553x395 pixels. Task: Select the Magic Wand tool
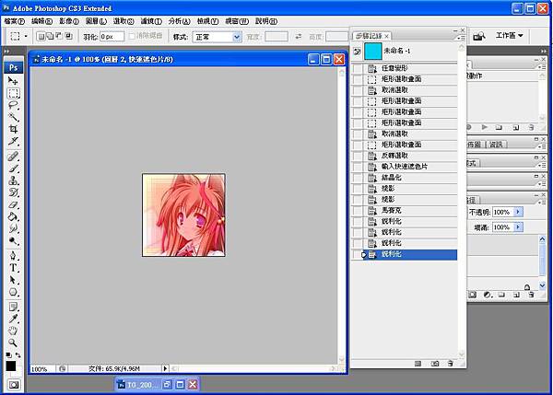click(x=14, y=117)
